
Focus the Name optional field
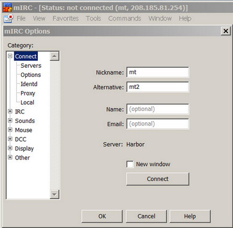pyautogui.click(x=157, y=109)
